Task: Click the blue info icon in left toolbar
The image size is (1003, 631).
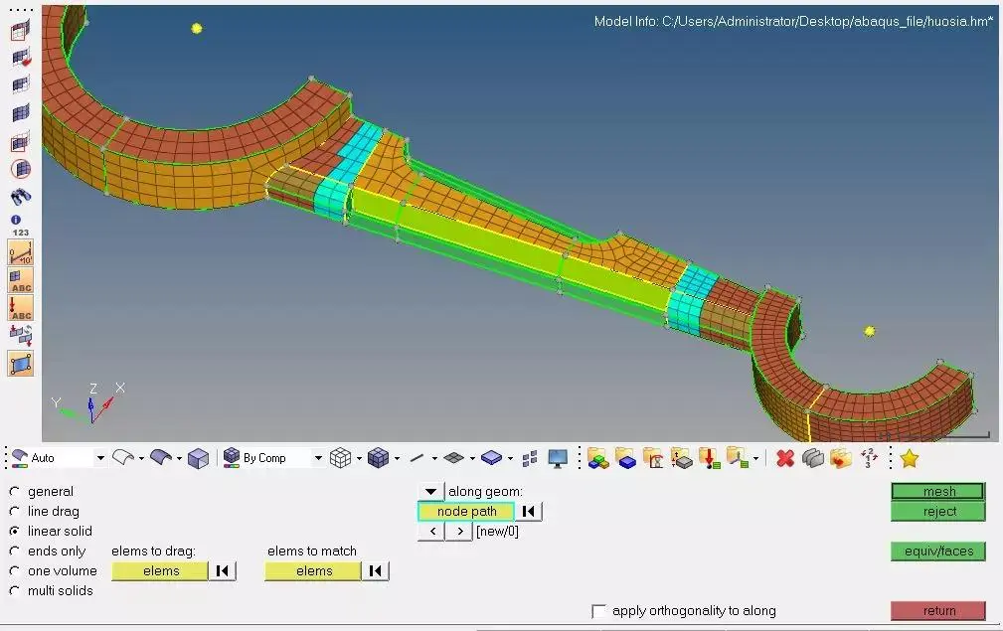Action: (16, 219)
